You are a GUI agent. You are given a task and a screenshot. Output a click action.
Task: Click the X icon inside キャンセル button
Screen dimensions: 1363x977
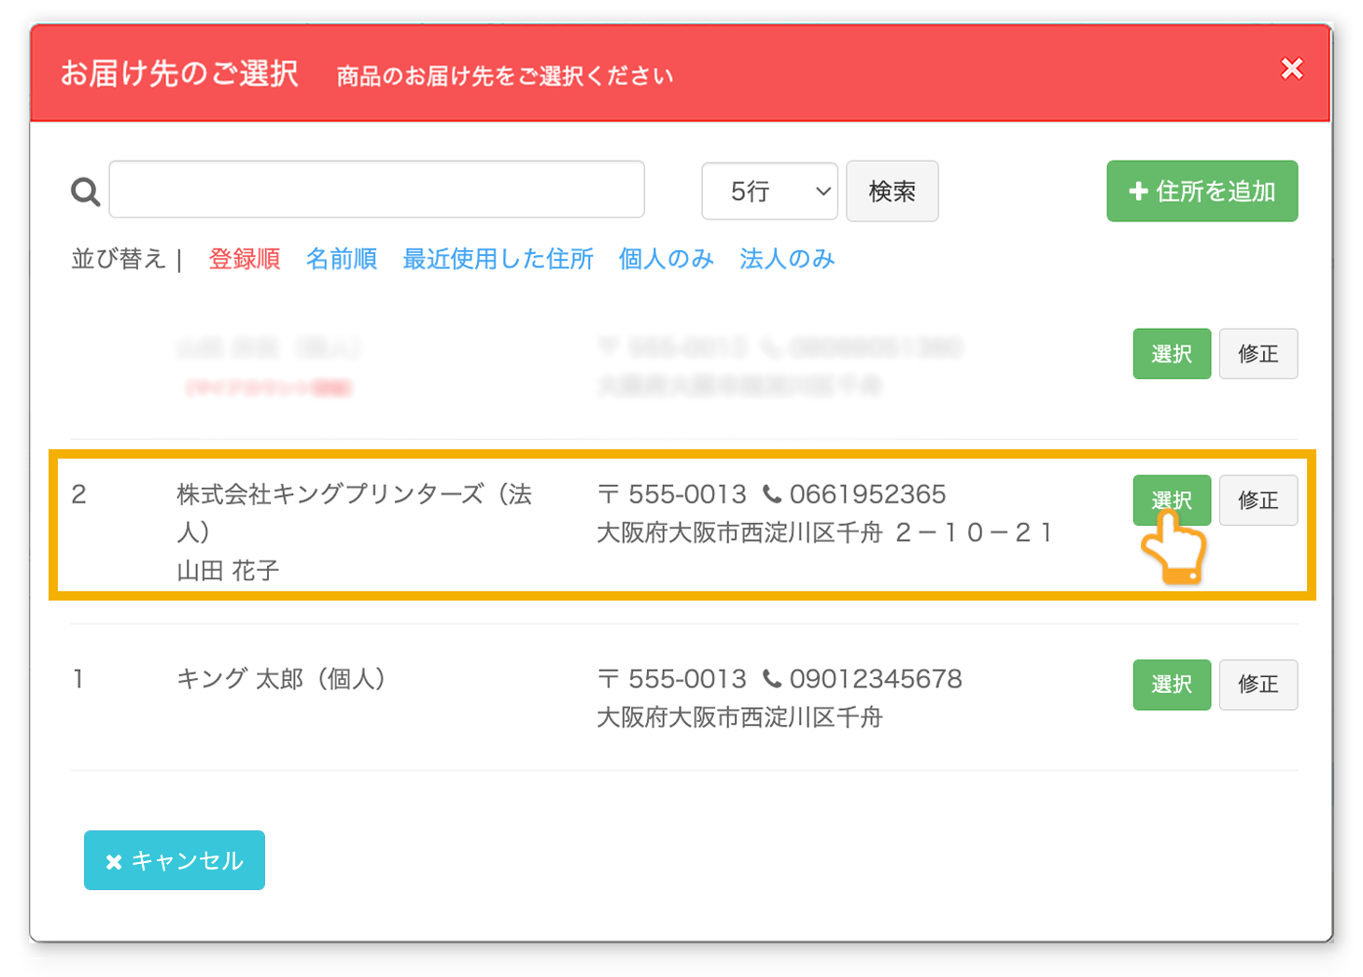coord(116,860)
